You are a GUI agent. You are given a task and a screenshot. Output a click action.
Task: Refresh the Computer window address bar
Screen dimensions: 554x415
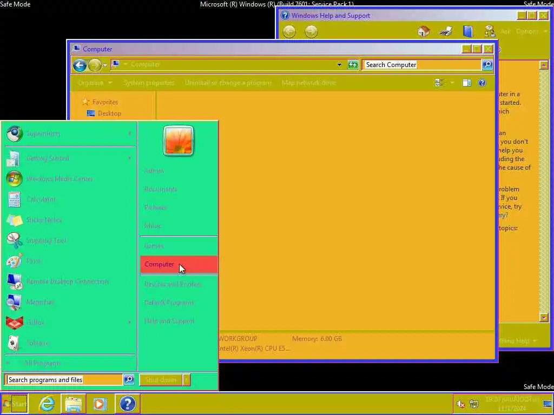353,65
